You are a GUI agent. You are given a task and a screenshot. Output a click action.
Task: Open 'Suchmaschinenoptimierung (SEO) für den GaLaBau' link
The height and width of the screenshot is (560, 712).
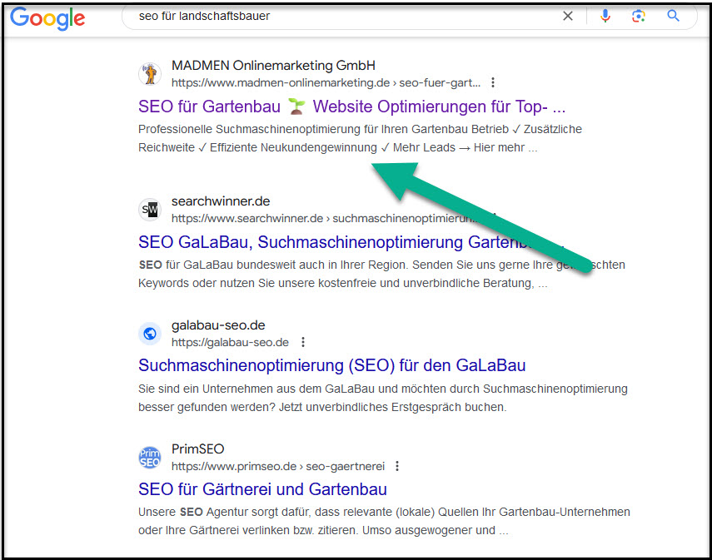332,366
